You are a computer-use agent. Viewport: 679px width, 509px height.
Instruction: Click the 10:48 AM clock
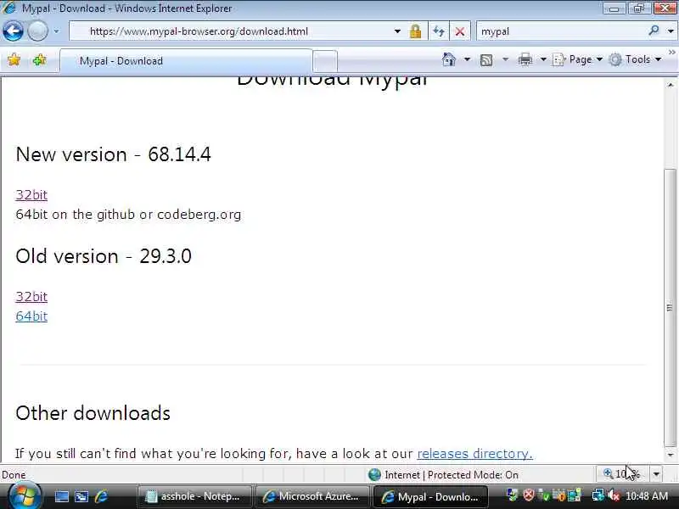tap(647, 496)
